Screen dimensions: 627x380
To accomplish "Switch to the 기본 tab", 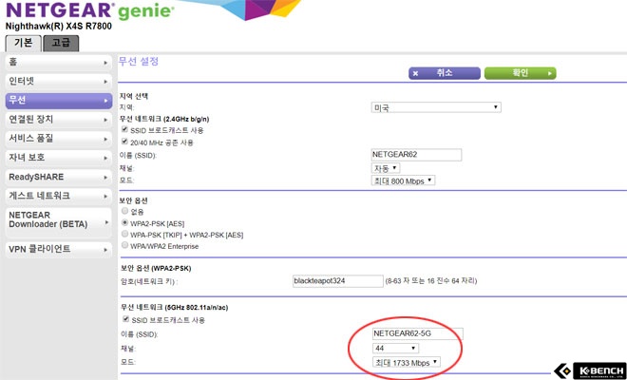I will click(23, 43).
